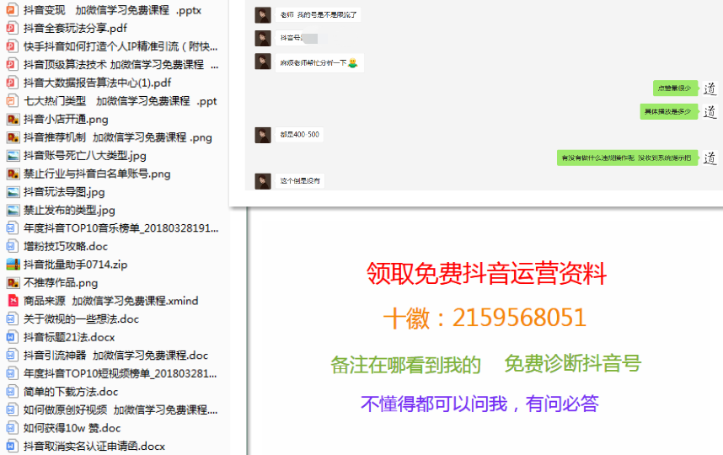Image resolution: width=723 pixels, height=455 pixels.
Task: Click the icon of 不推荐作品.png
Action: pos(13,282)
